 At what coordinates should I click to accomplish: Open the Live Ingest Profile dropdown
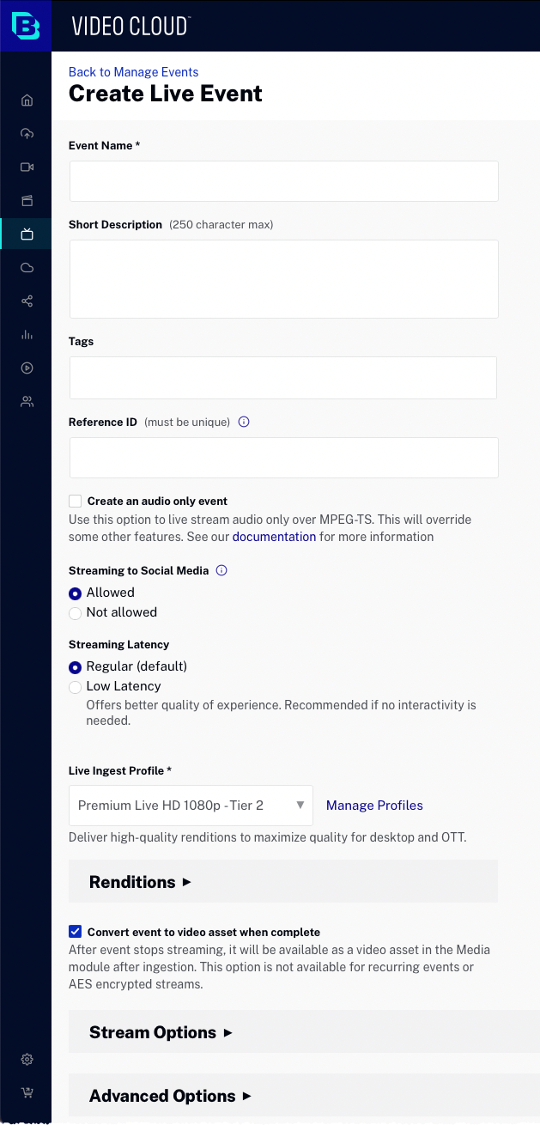pos(191,806)
